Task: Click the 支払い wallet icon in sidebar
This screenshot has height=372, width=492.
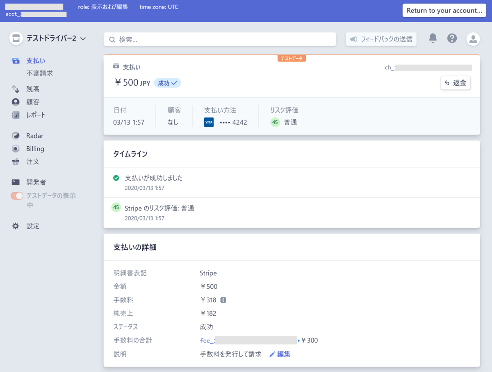Action: (16, 61)
